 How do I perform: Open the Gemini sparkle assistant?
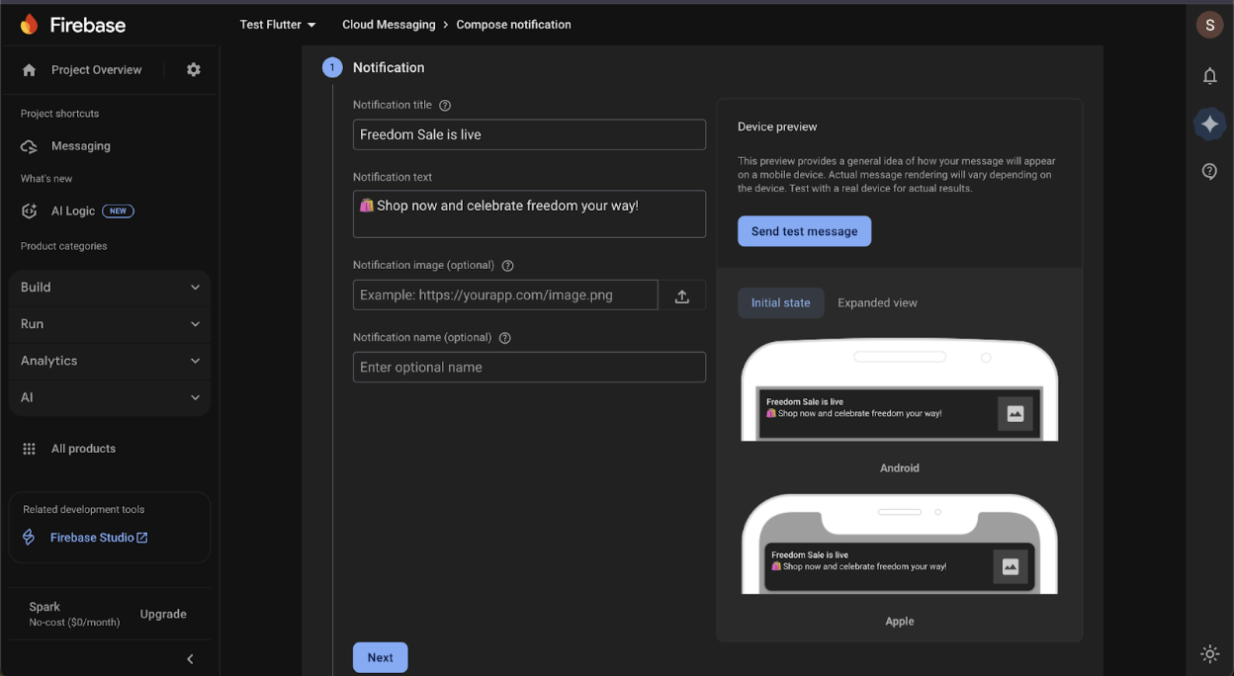coord(1209,124)
